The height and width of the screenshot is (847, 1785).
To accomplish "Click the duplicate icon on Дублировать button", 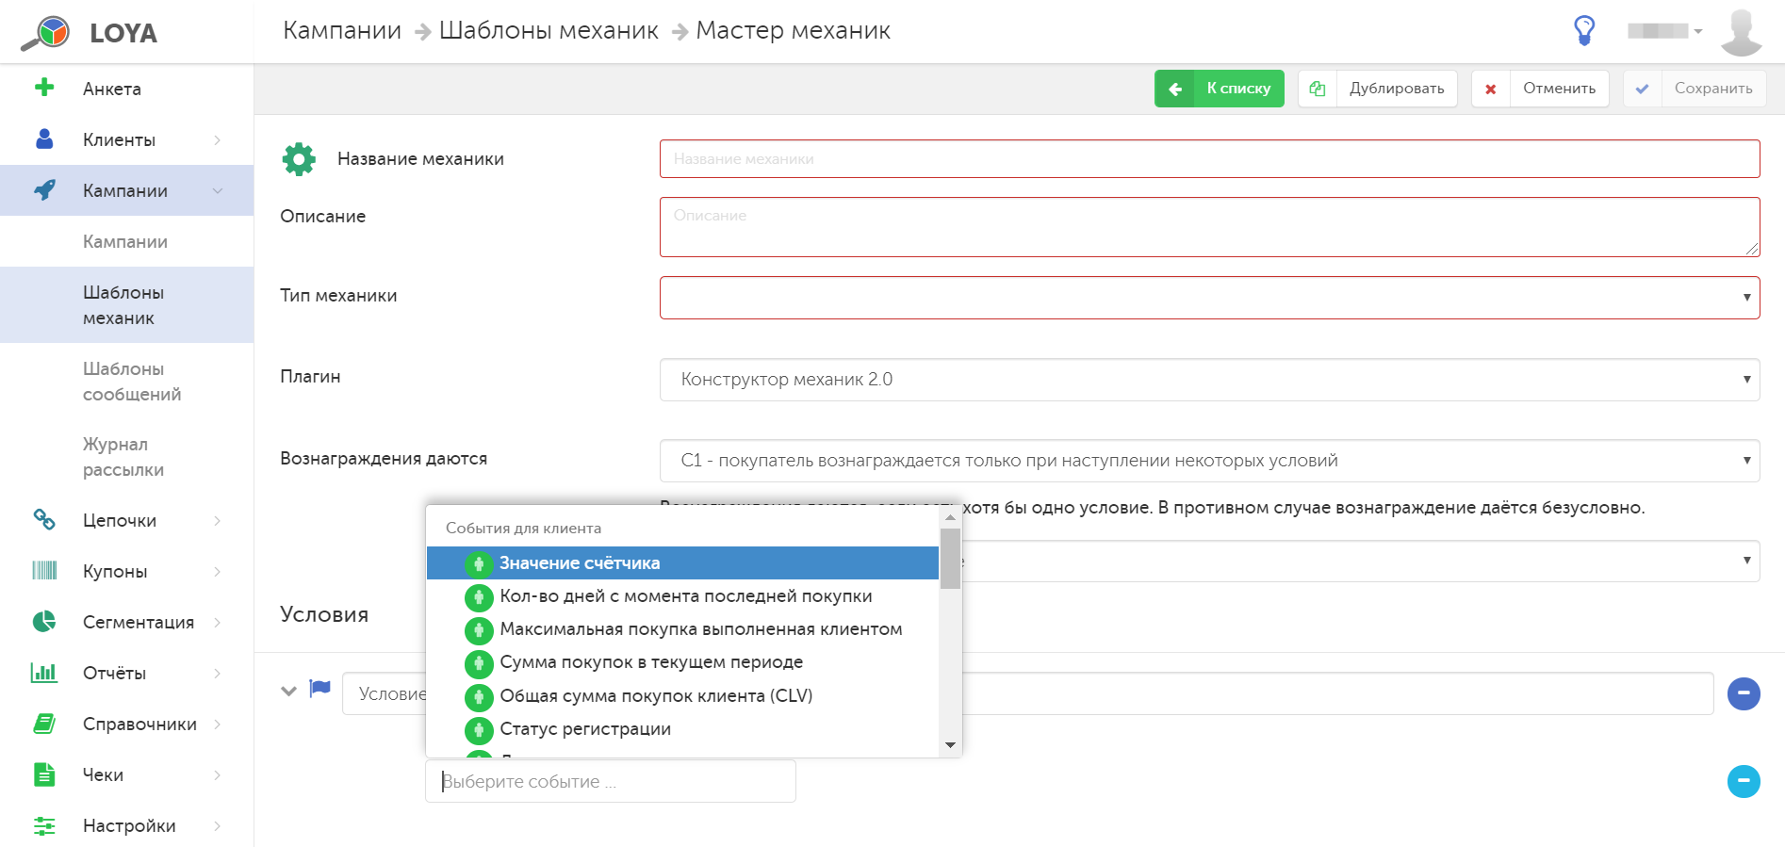I will point(1318,89).
